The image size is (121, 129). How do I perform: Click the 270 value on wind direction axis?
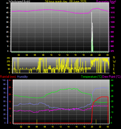point(8,61)
